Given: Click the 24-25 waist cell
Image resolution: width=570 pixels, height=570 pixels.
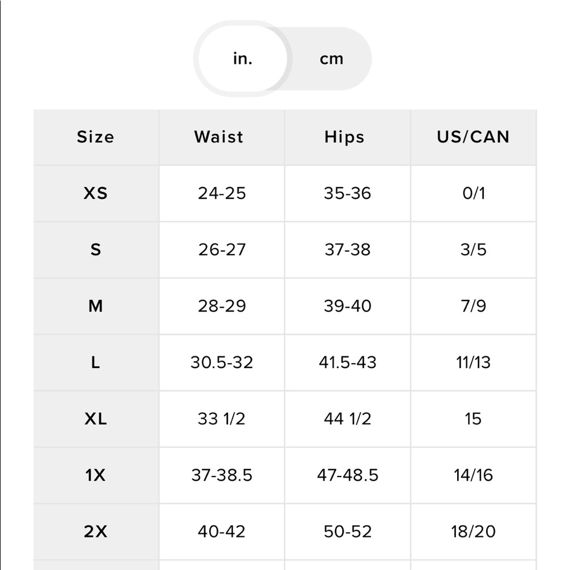Looking at the screenshot, I should tap(222, 193).
